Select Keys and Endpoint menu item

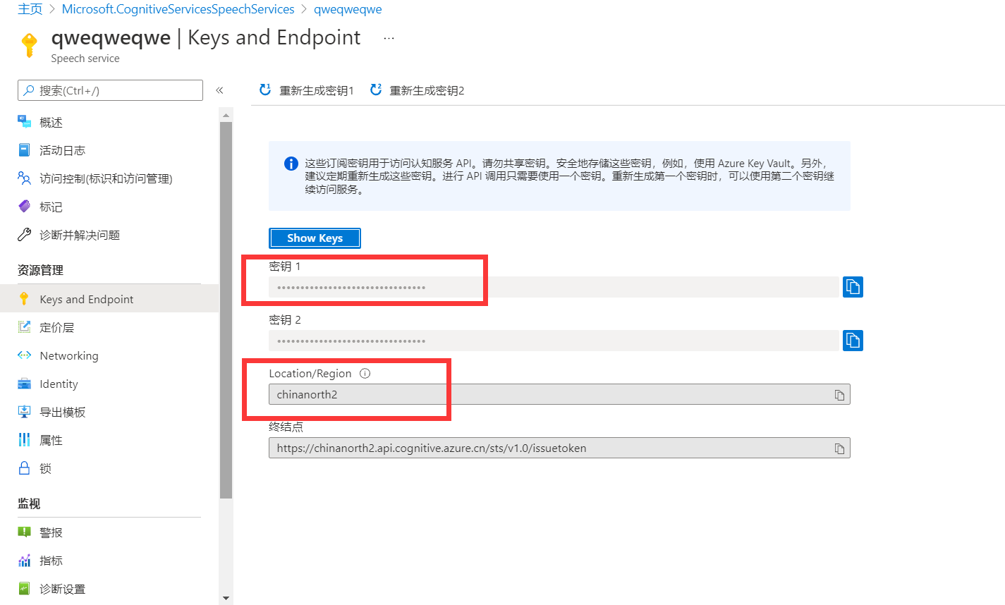point(109,299)
